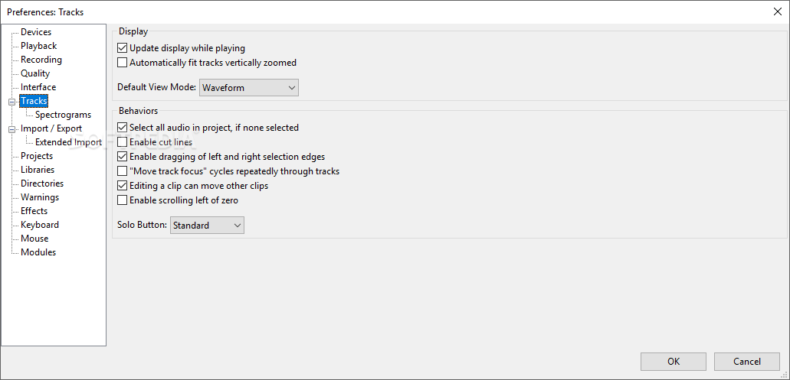Image resolution: width=790 pixels, height=380 pixels.
Task: Enable Move track focus cycles repeatedly option
Action: click(x=122, y=171)
